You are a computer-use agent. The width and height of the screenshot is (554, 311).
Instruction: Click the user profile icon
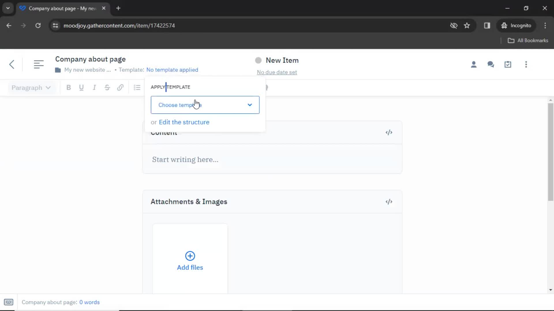point(474,64)
